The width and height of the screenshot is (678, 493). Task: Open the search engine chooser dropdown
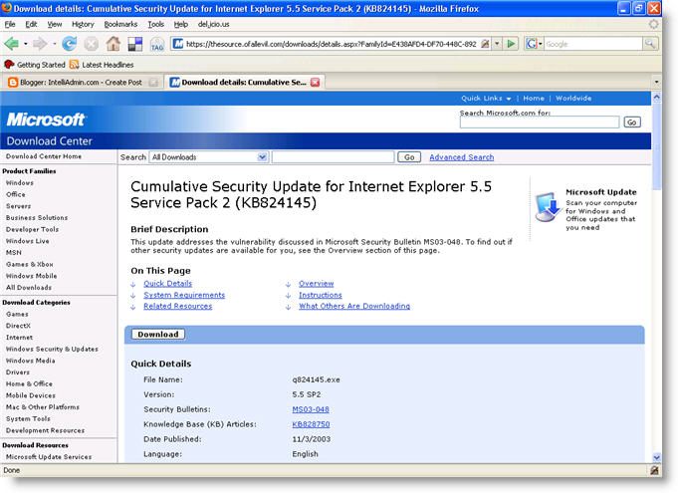pos(540,44)
